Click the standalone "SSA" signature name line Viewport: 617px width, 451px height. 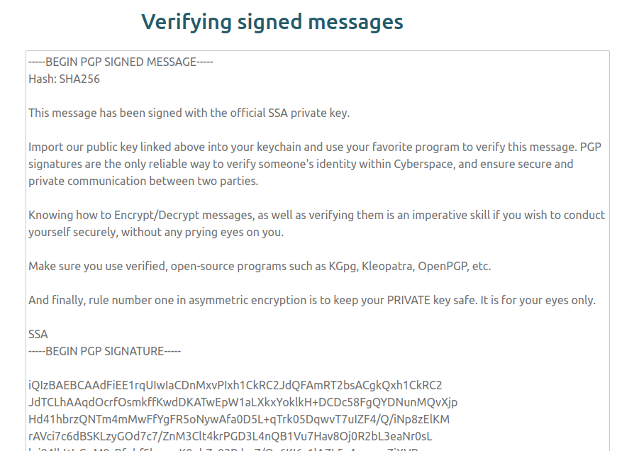[38, 334]
